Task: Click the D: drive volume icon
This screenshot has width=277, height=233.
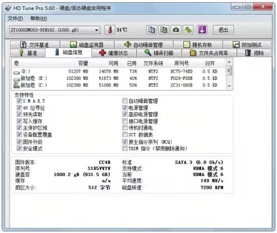Action: [x=17, y=73]
